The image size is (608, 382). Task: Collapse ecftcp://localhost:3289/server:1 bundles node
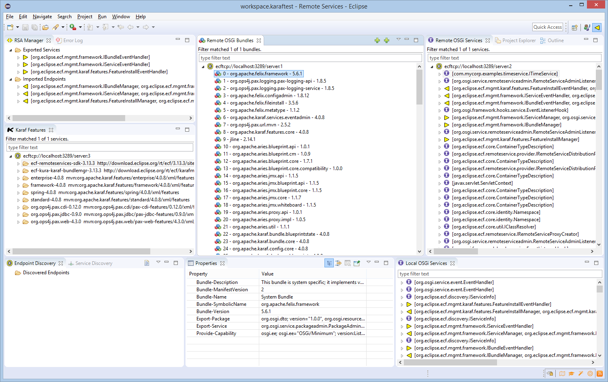pyautogui.click(x=203, y=66)
